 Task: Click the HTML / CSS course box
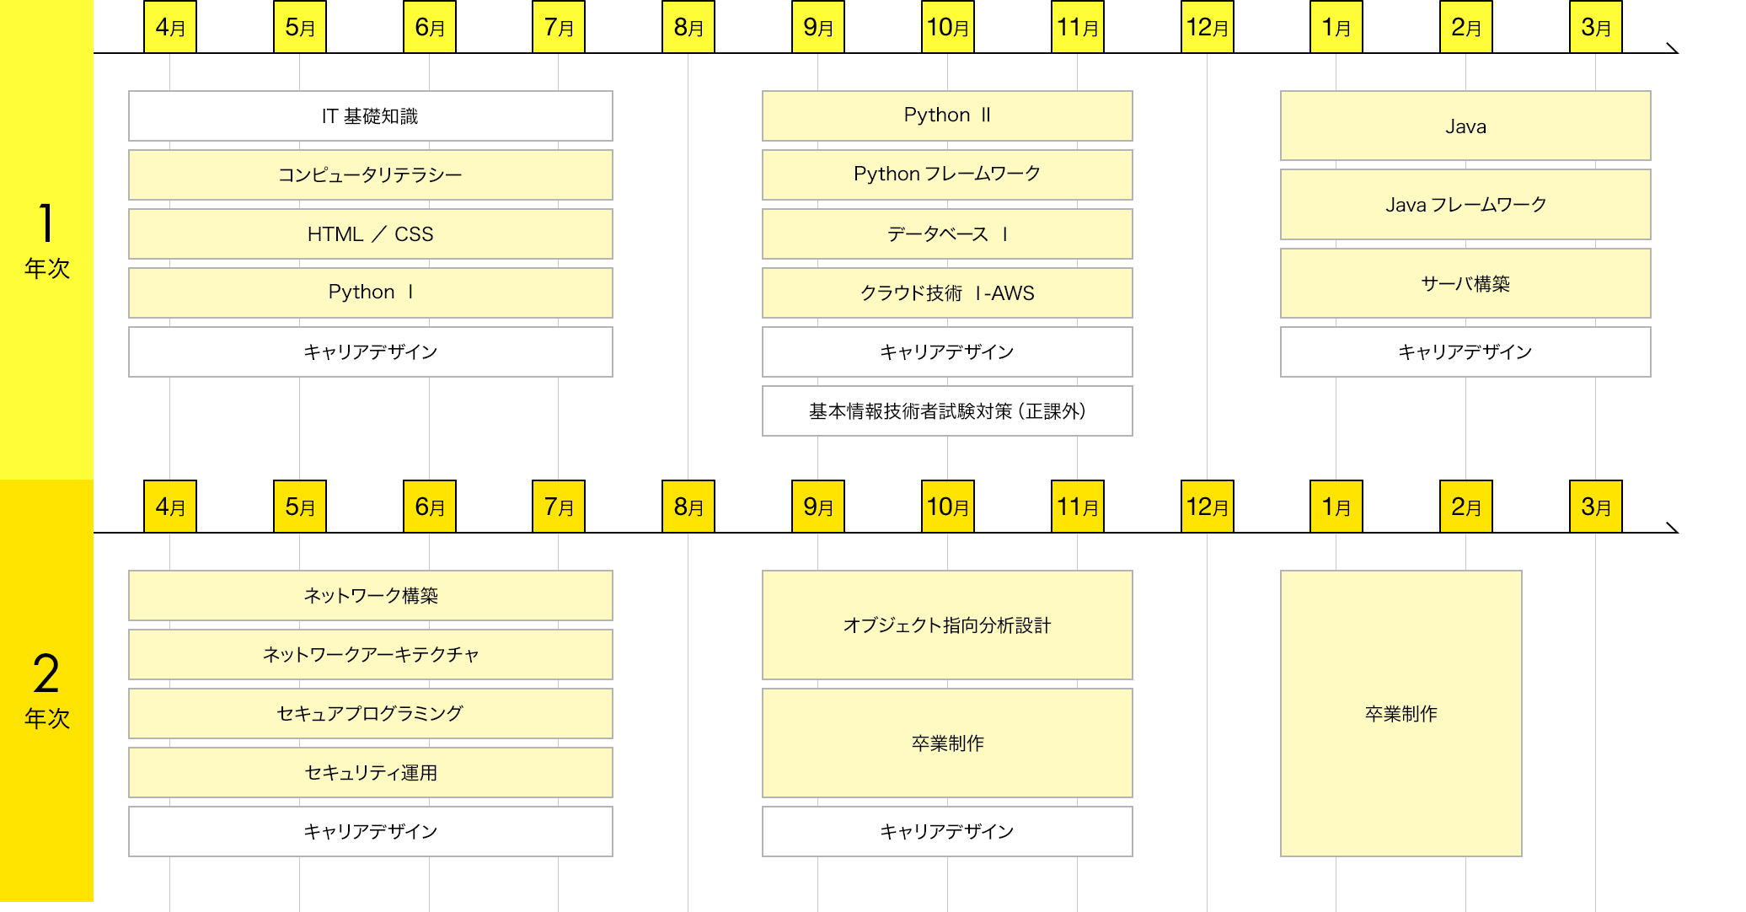click(371, 234)
